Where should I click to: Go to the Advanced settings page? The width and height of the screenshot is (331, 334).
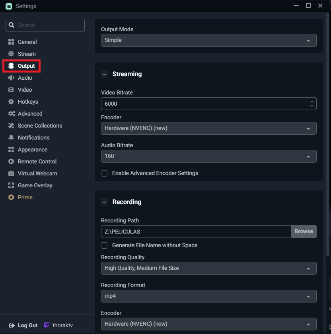[30, 114]
